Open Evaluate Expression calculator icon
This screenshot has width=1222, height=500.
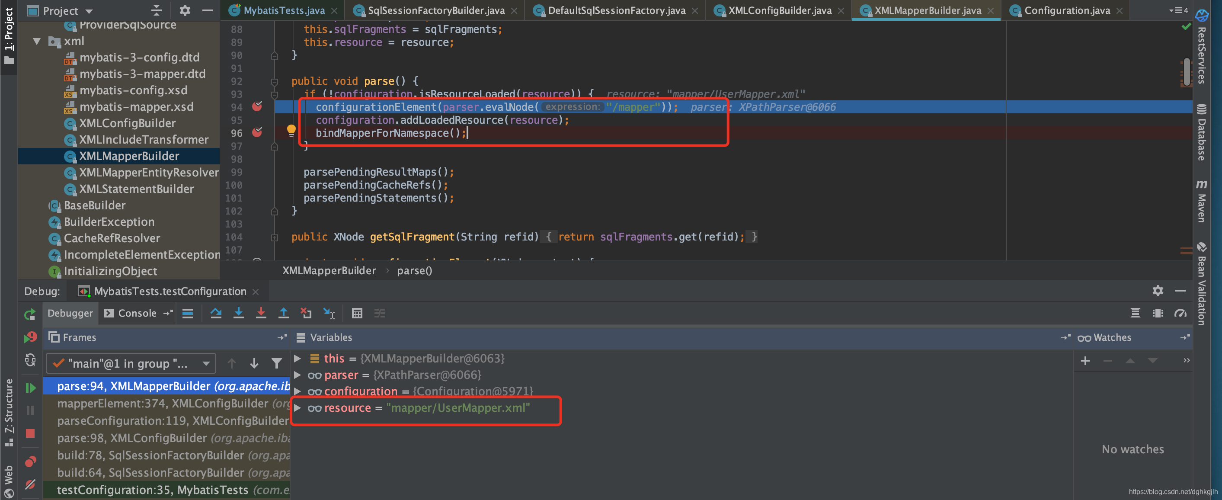tap(357, 313)
